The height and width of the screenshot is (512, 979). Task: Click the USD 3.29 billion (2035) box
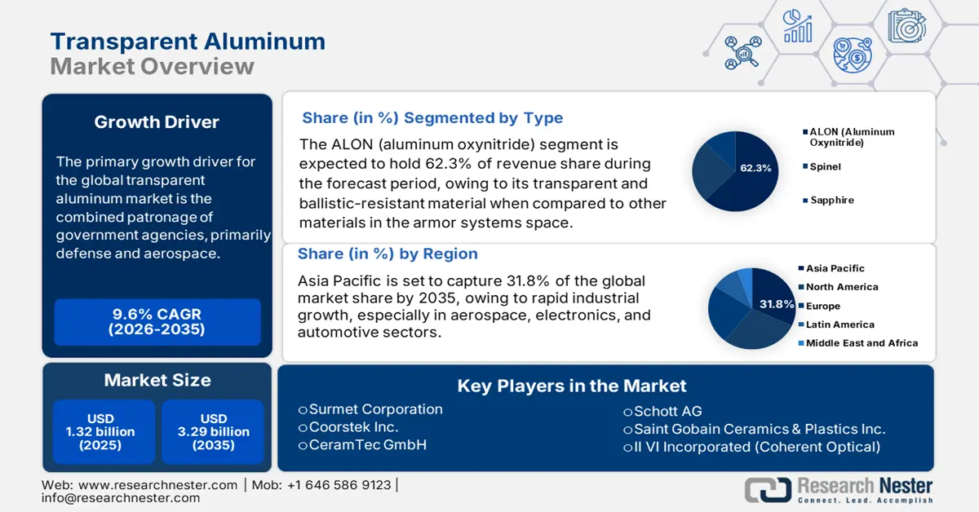tap(214, 431)
